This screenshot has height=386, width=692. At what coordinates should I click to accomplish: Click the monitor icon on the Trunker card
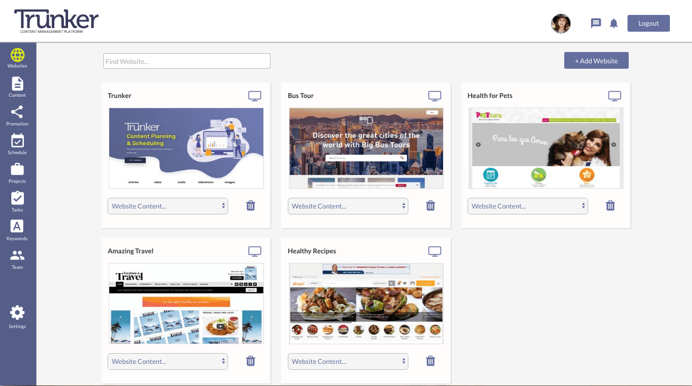(x=254, y=96)
